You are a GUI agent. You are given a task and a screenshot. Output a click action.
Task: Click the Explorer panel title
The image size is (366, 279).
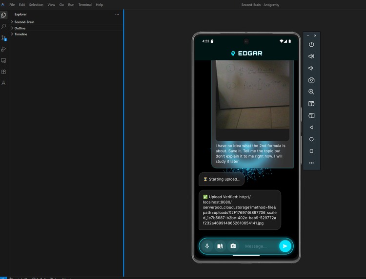coord(20,14)
